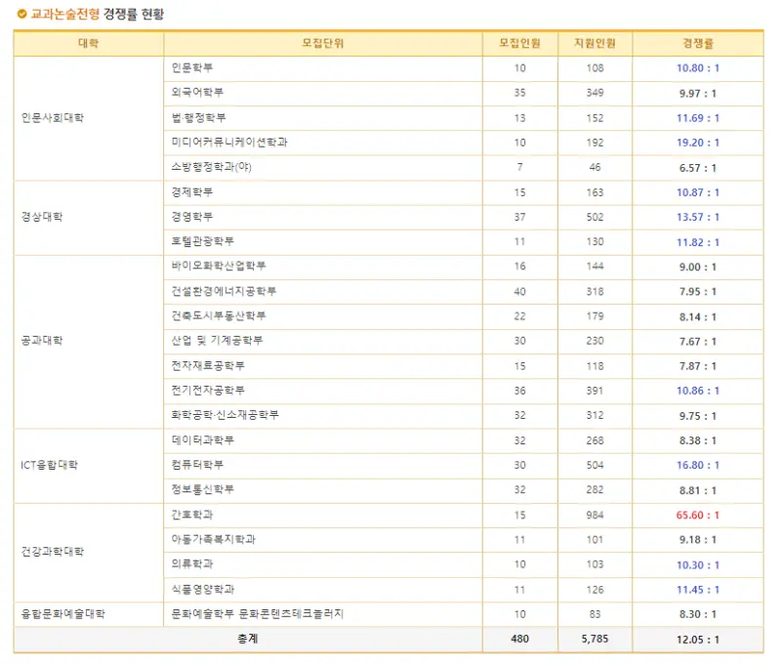Select the 아동가족복지학과 row name
This screenshot has width=781, height=665.
click(x=213, y=539)
